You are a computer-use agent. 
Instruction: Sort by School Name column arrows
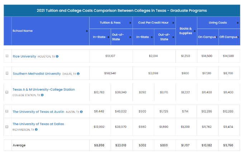(x=87, y=31)
